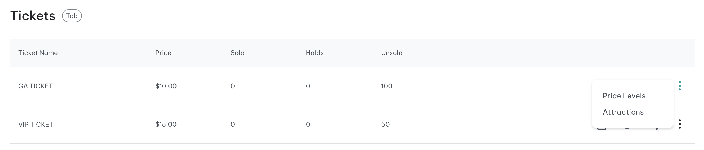Viewport: 704px width, 150px height.
Task: Click the Tickets section heading
Action: point(33,16)
